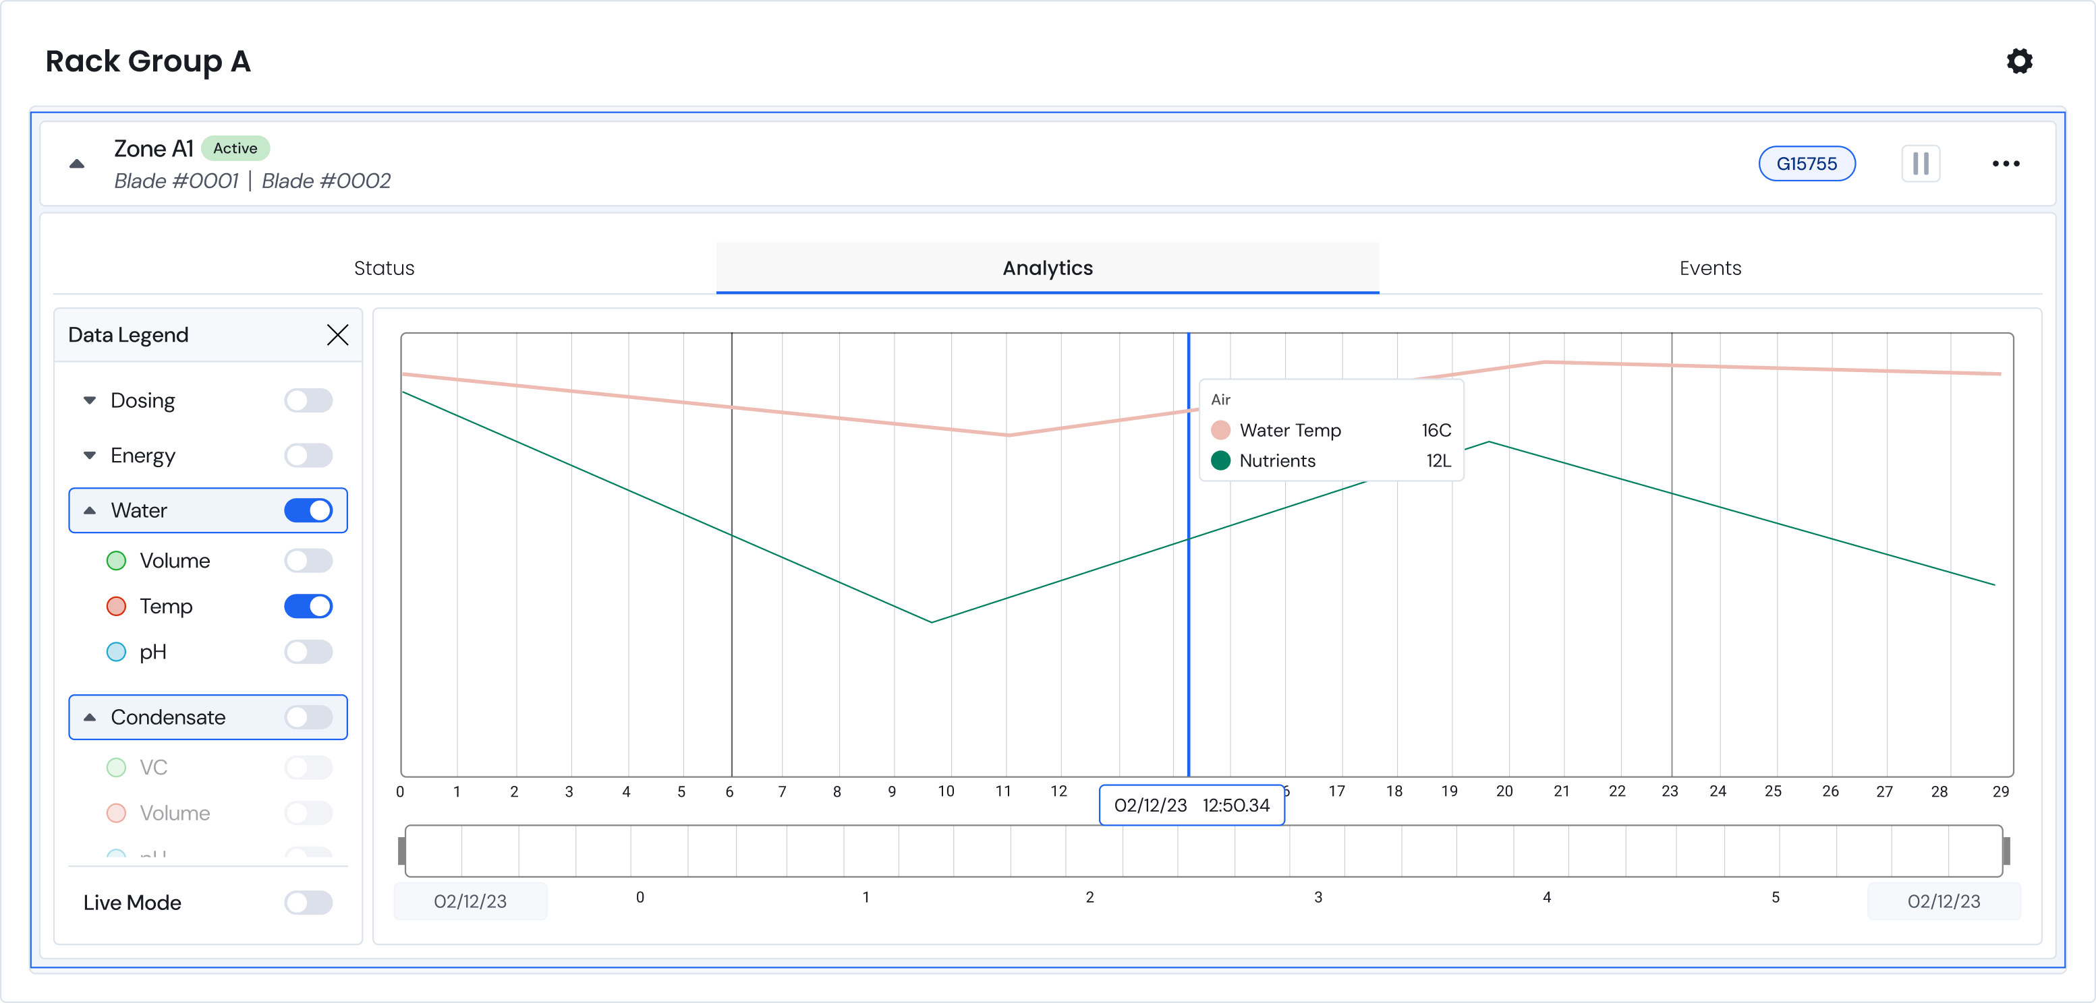Click the red Temp color circle
This screenshot has height=1003, width=2096.
click(116, 607)
